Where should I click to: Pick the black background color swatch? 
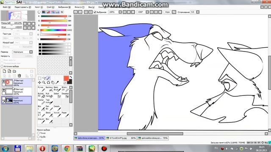69,82
